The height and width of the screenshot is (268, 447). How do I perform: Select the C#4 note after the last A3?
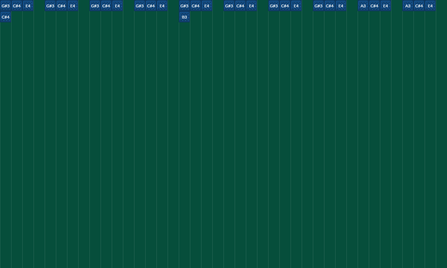[419, 6]
